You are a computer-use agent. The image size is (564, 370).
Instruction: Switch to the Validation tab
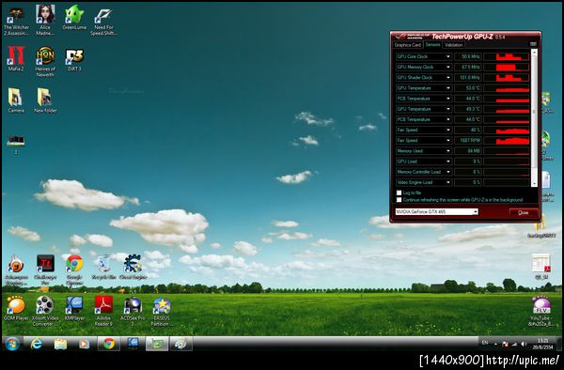tap(453, 45)
